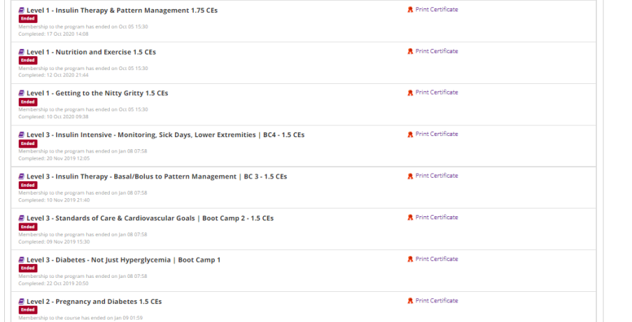
Task: Print Certificate for Insulin Therapy & Pattern Management
Action: (436, 10)
